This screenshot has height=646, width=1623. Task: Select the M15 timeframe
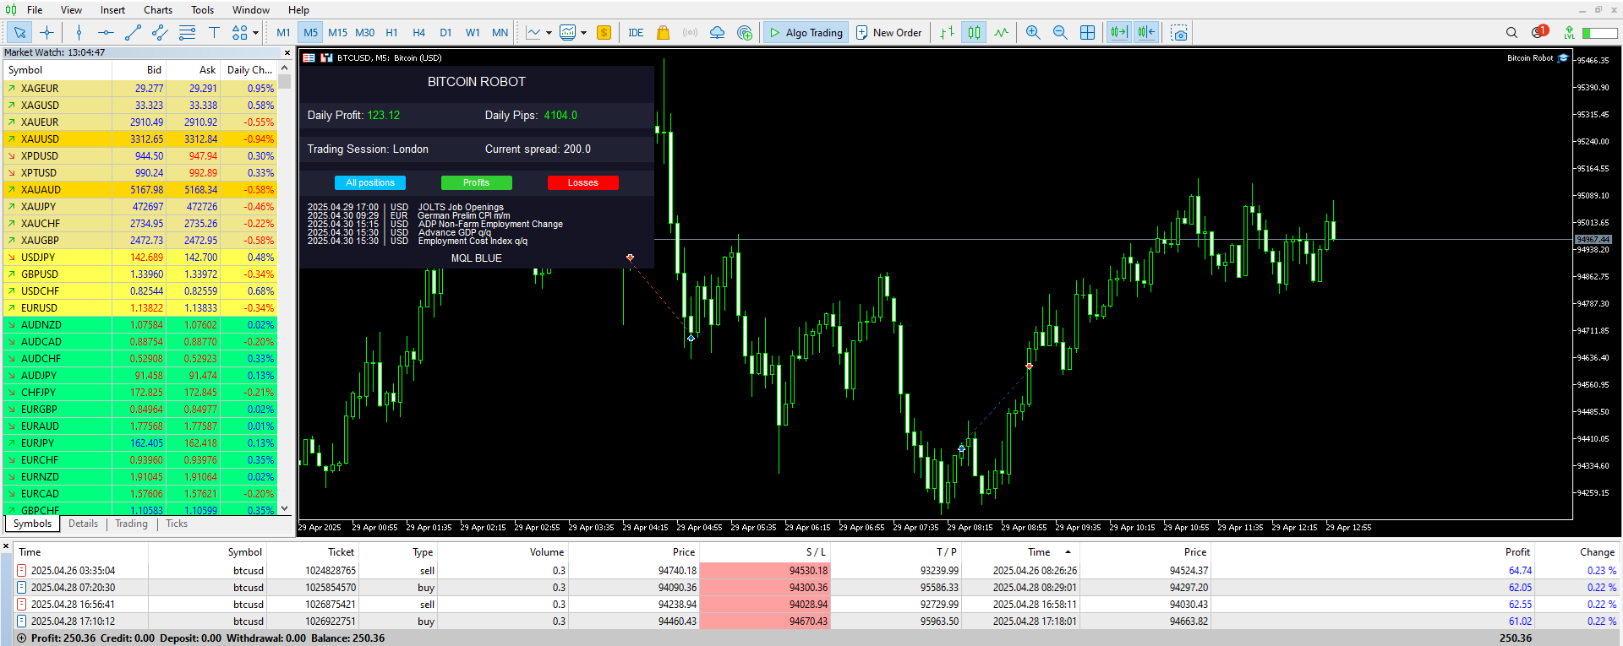pos(337,33)
